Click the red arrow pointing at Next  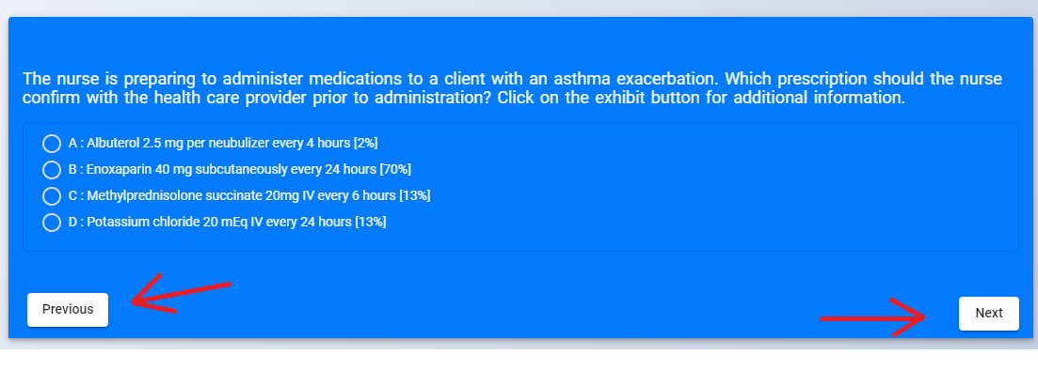pos(872,317)
